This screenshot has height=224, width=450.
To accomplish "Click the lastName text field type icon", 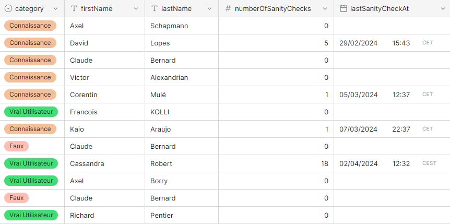I will tap(155, 8).
